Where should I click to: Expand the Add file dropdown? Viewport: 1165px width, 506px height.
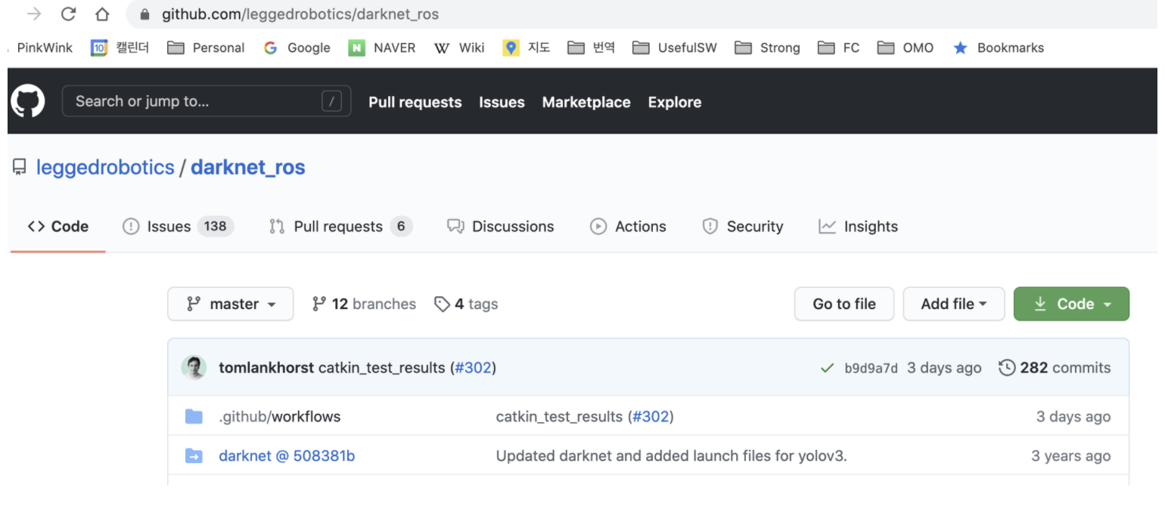point(953,304)
